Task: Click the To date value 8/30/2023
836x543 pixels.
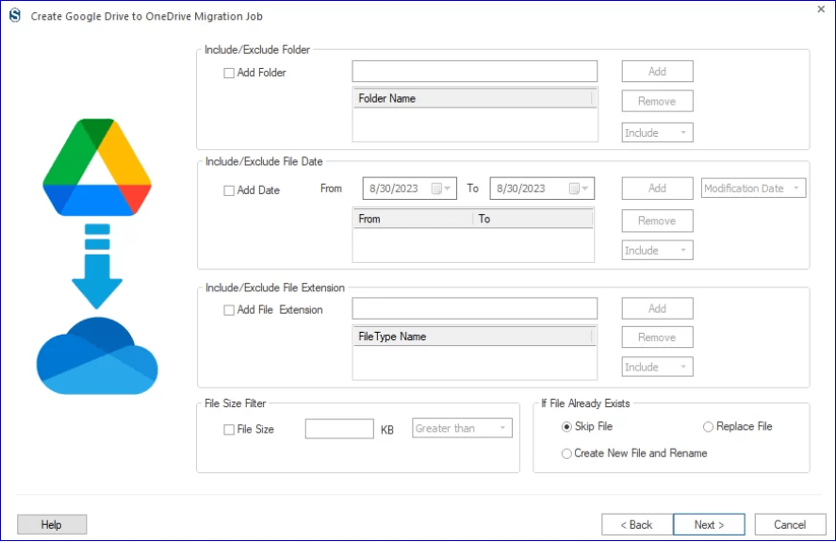Action: [521, 189]
